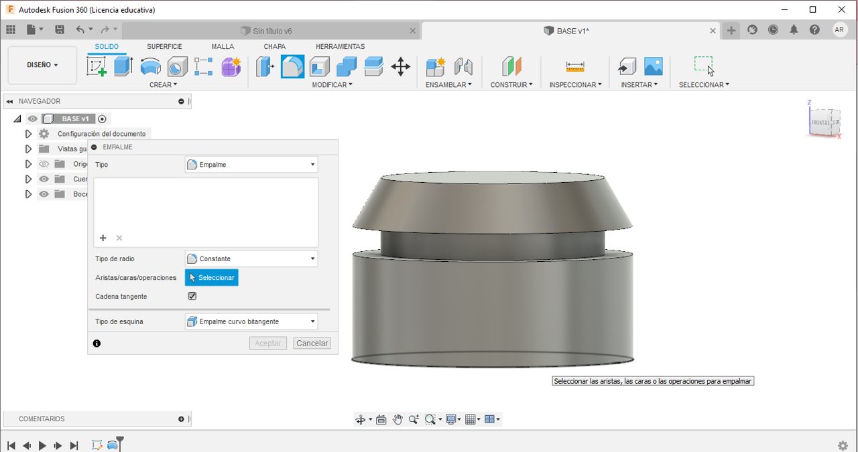Screen dimensions: 858x452
Task: Click the Cancelar button in Empalme dialog
Action: 312,343
